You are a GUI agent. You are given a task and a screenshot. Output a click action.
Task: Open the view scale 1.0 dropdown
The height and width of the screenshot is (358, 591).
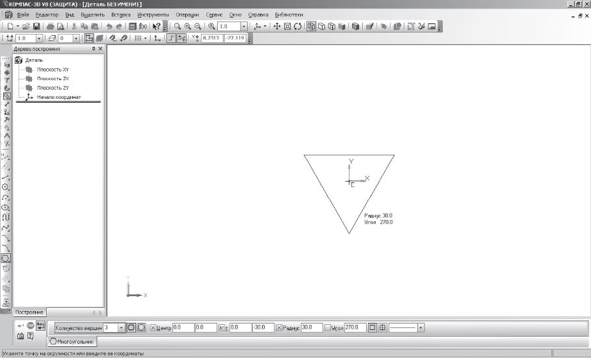[39, 38]
